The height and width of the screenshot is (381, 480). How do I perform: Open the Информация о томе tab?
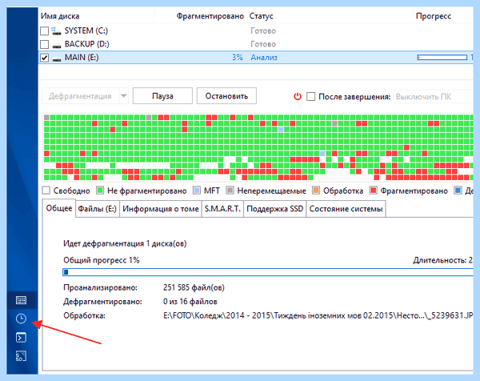pos(161,209)
